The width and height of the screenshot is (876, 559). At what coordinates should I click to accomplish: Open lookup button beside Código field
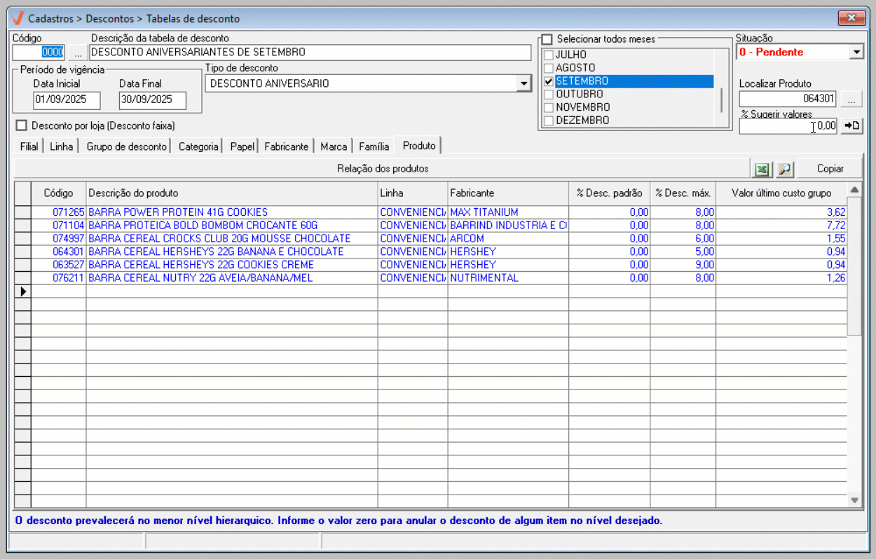click(x=78, y=53)
